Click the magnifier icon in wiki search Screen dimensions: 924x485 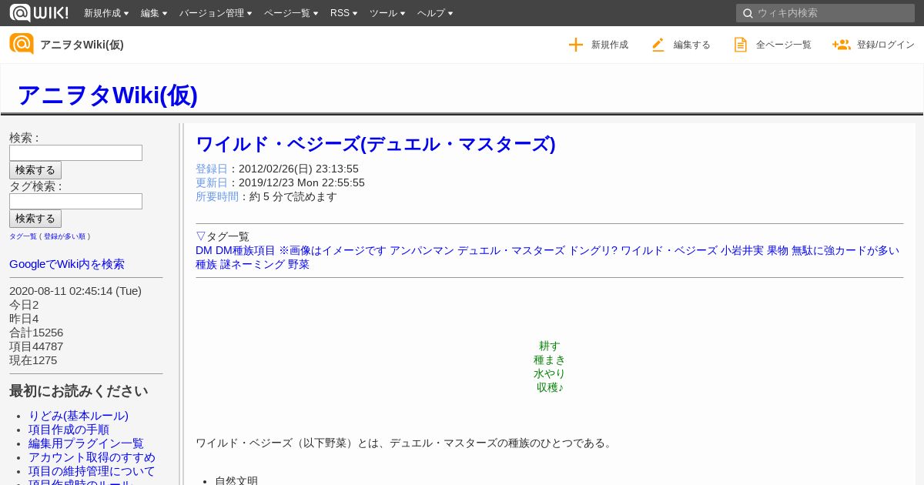click(x=748, y=13)
